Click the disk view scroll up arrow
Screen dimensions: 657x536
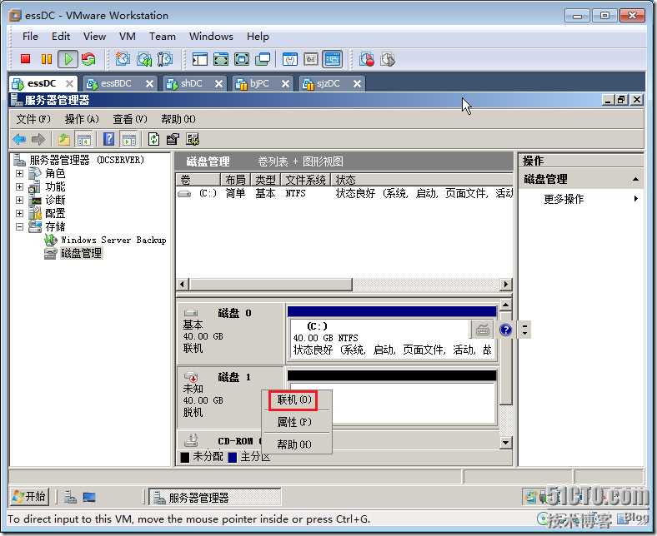(x=506, y=305)
